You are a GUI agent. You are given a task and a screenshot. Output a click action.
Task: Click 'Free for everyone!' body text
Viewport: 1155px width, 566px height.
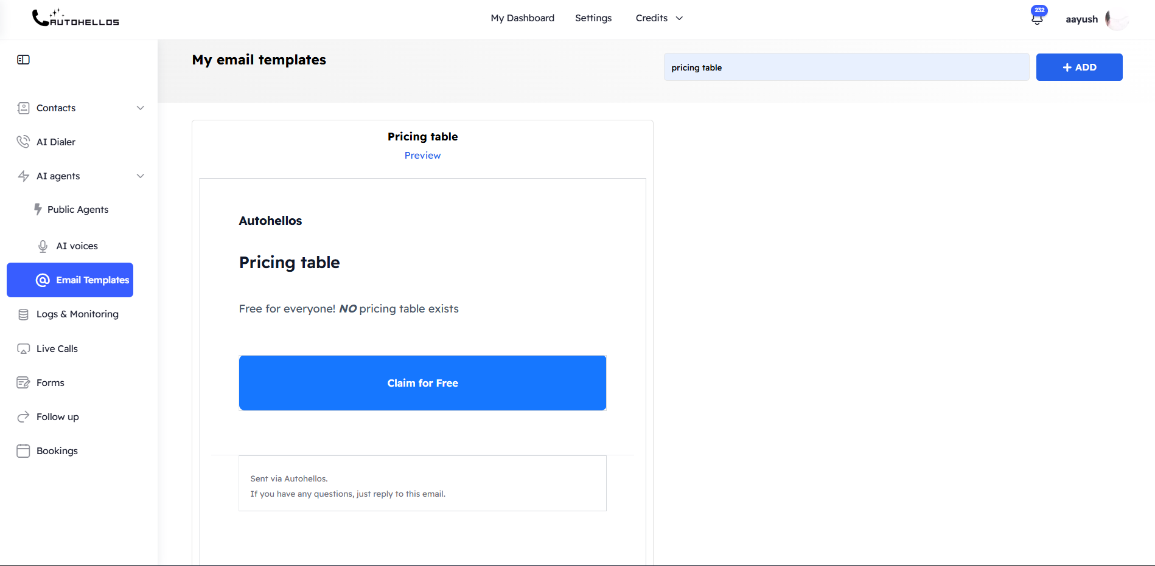click(349, 309)
